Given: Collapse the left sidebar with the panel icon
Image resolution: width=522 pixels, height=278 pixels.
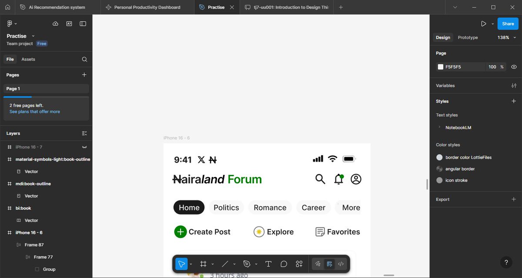Looking at the screenshot, I should coord(83,24).
